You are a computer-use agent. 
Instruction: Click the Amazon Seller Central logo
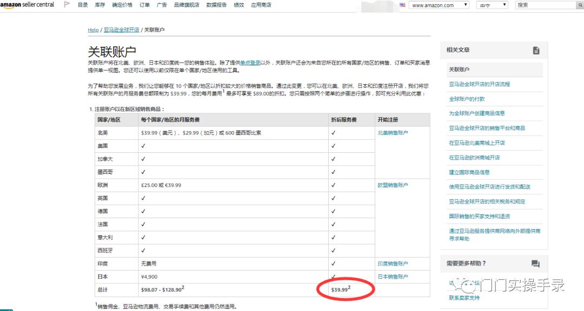tap(27, 5)
